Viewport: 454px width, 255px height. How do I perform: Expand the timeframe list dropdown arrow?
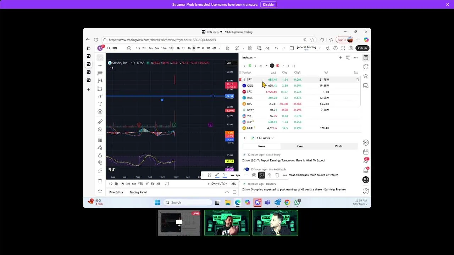220,48
